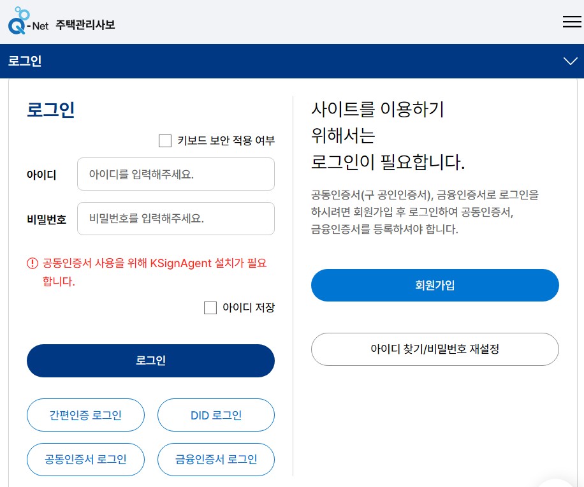
Task: Toggle keyboard security protection on
Action: [165, 141]
